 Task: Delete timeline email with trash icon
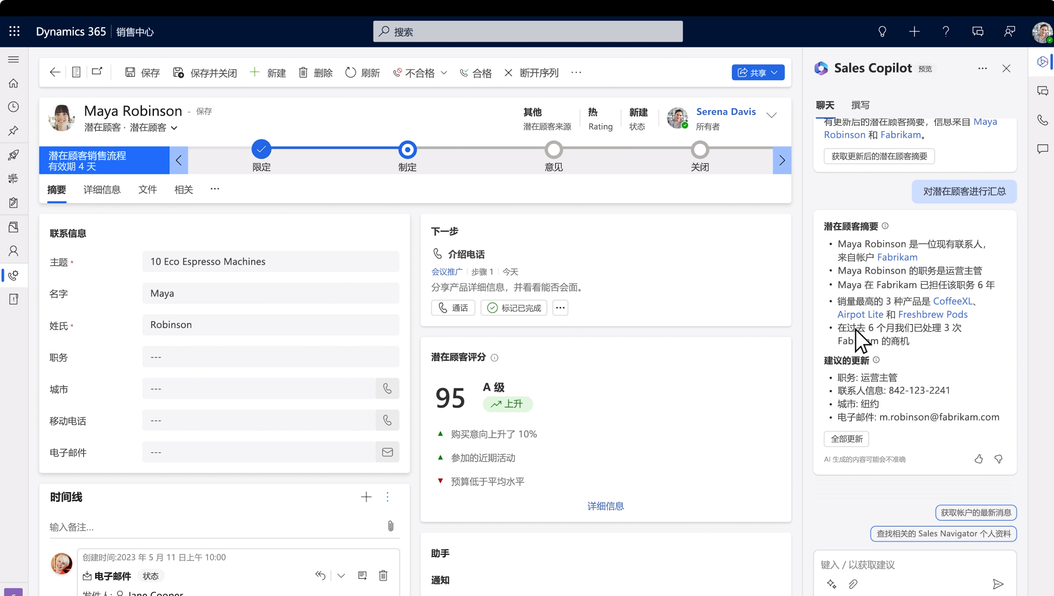[x=383, y=575]
